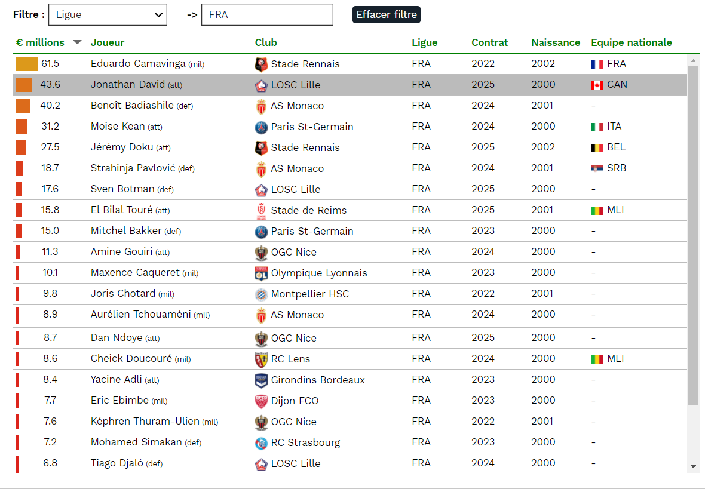The height and width of the screenshot is (492, 705).
Task: Click player name Eduardo Camavinga
Action: click(x=138, y=63)
